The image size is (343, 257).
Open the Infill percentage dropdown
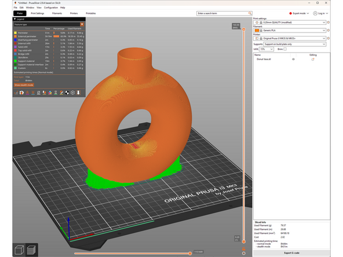pos(267,49)
